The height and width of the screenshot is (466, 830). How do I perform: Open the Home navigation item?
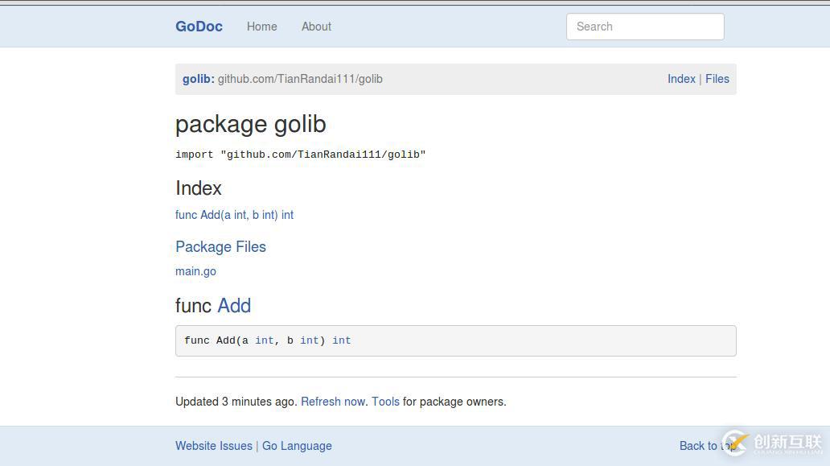[261, 27]
